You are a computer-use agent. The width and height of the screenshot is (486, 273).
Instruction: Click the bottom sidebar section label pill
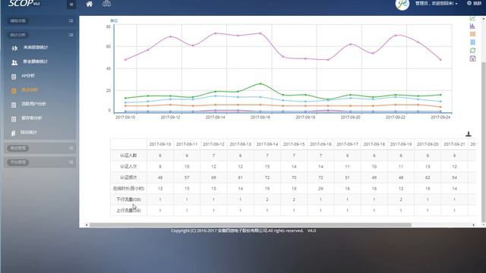(17, 162)
